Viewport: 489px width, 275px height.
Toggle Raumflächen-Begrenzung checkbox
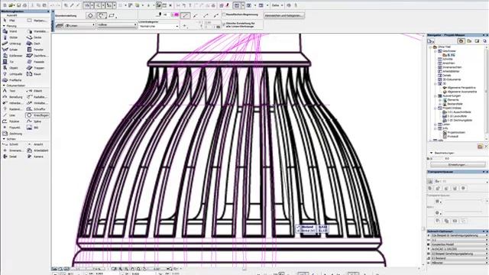(x=224, y=15)
